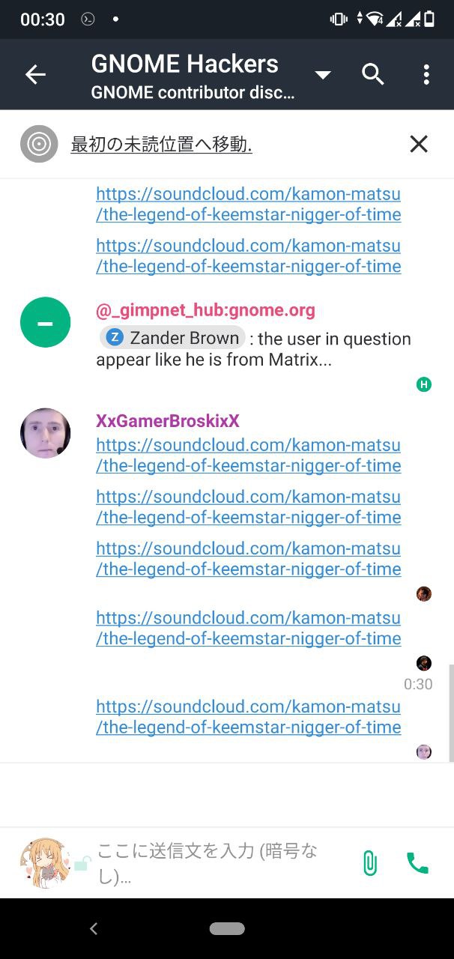Jump to first unread message link
Screen dimensions: 454x959
click(x=161, y=145)
